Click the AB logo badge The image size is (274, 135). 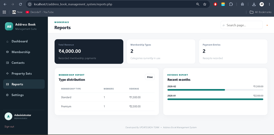[x=9, y=26]
